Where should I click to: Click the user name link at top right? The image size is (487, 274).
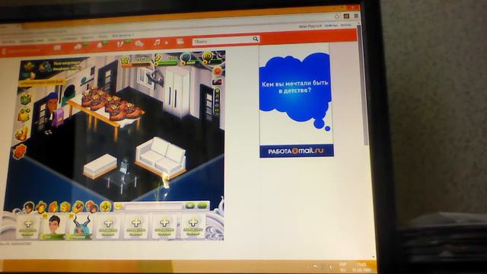coord(310,27)
